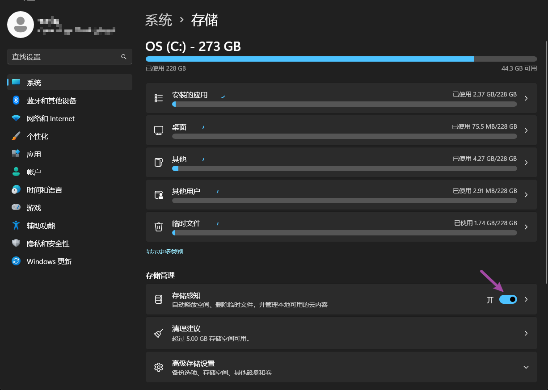Click the 显示更多类别 link
Viewport: 548px width, 390px height.
click(164, 252)
